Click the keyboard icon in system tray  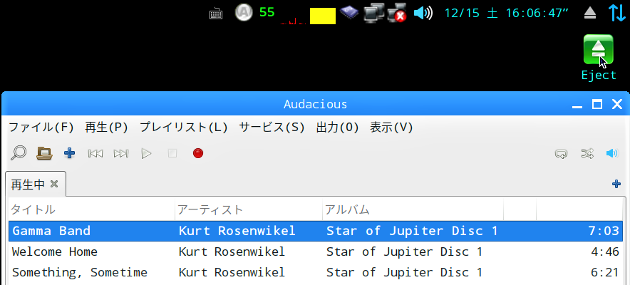pos(216,14)
